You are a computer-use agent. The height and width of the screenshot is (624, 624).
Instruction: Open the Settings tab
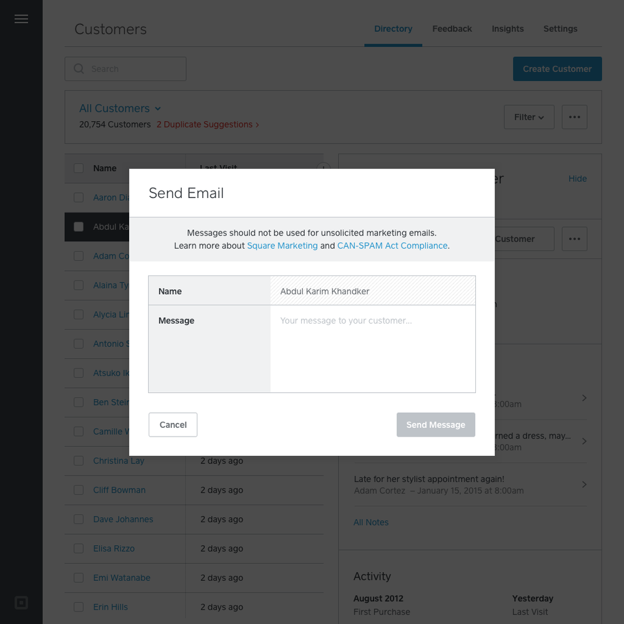[x=560, y=29]
